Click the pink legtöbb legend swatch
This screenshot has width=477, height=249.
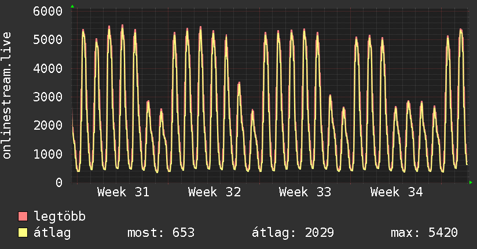coord(23,216)
